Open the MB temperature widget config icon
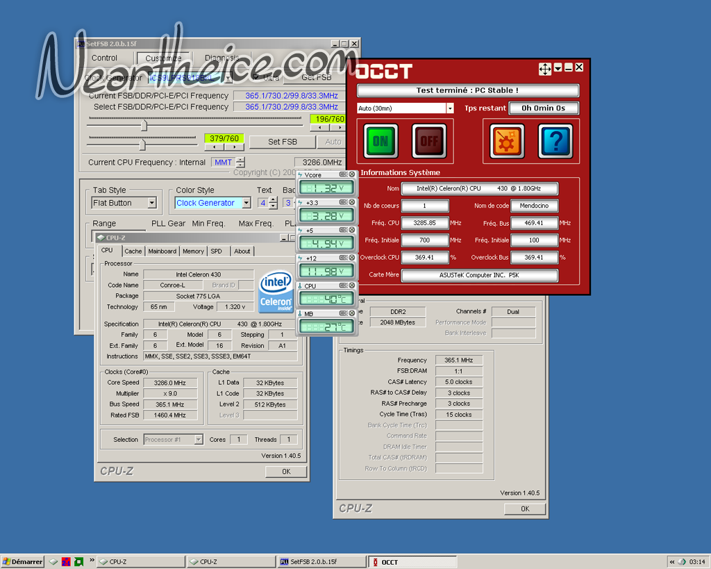This screenshot has width=711, height=569. pyautogui.click(x=343, y=313)
